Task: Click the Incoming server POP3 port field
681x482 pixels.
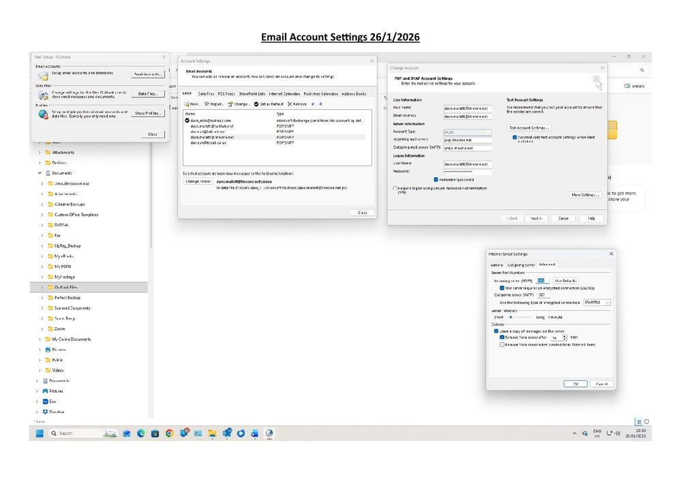Action: 542,280
